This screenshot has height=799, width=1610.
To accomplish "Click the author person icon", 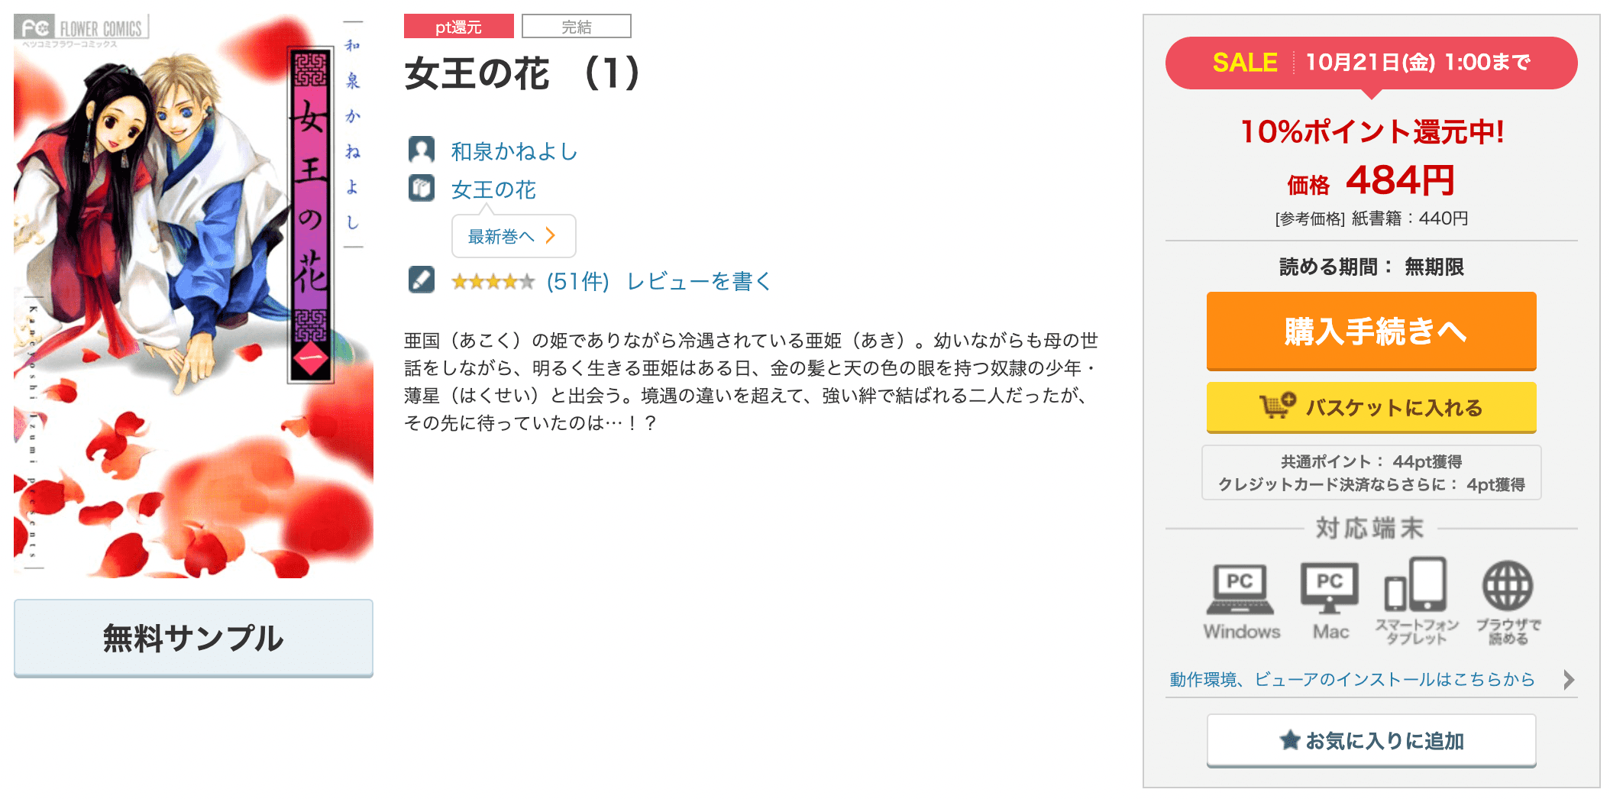I will 421,150.
